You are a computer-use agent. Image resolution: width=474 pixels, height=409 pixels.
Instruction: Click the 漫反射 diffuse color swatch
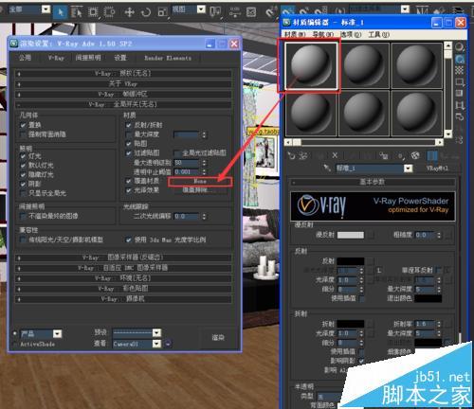tap(351, 235)
